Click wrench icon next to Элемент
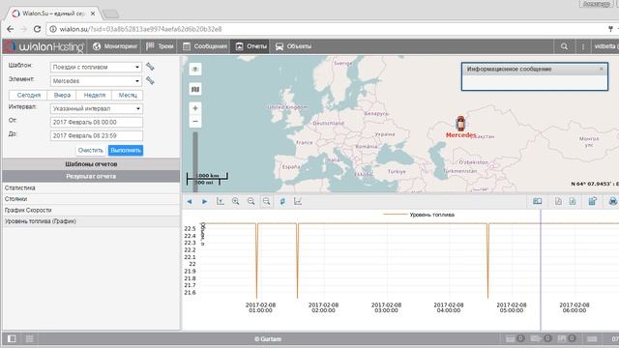This screenshot has height=348, width=619. 150,80
